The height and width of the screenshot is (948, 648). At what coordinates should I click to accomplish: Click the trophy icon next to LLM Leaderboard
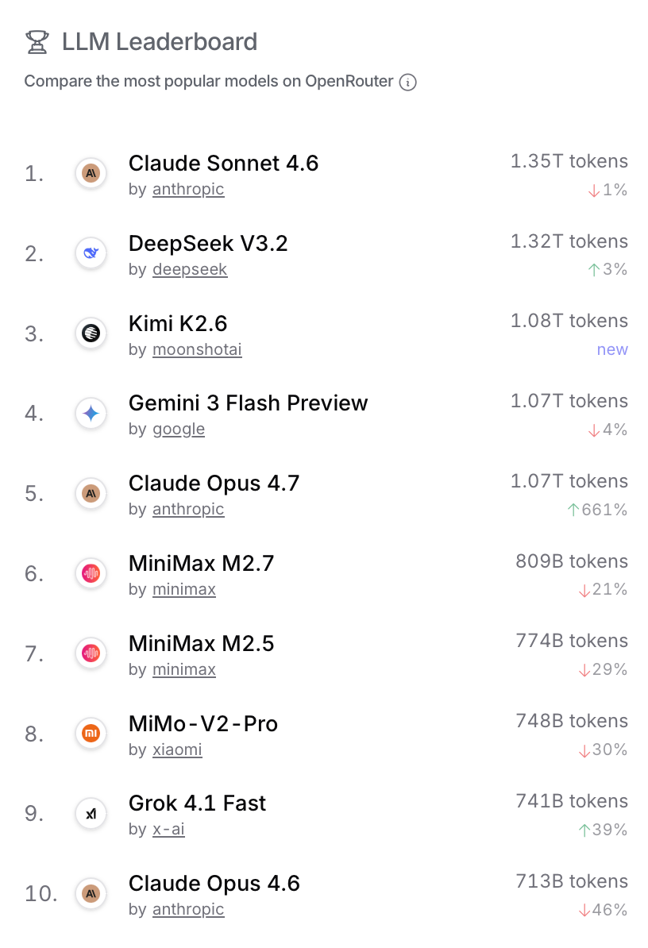pyautogui.click(x=37, y=41)
